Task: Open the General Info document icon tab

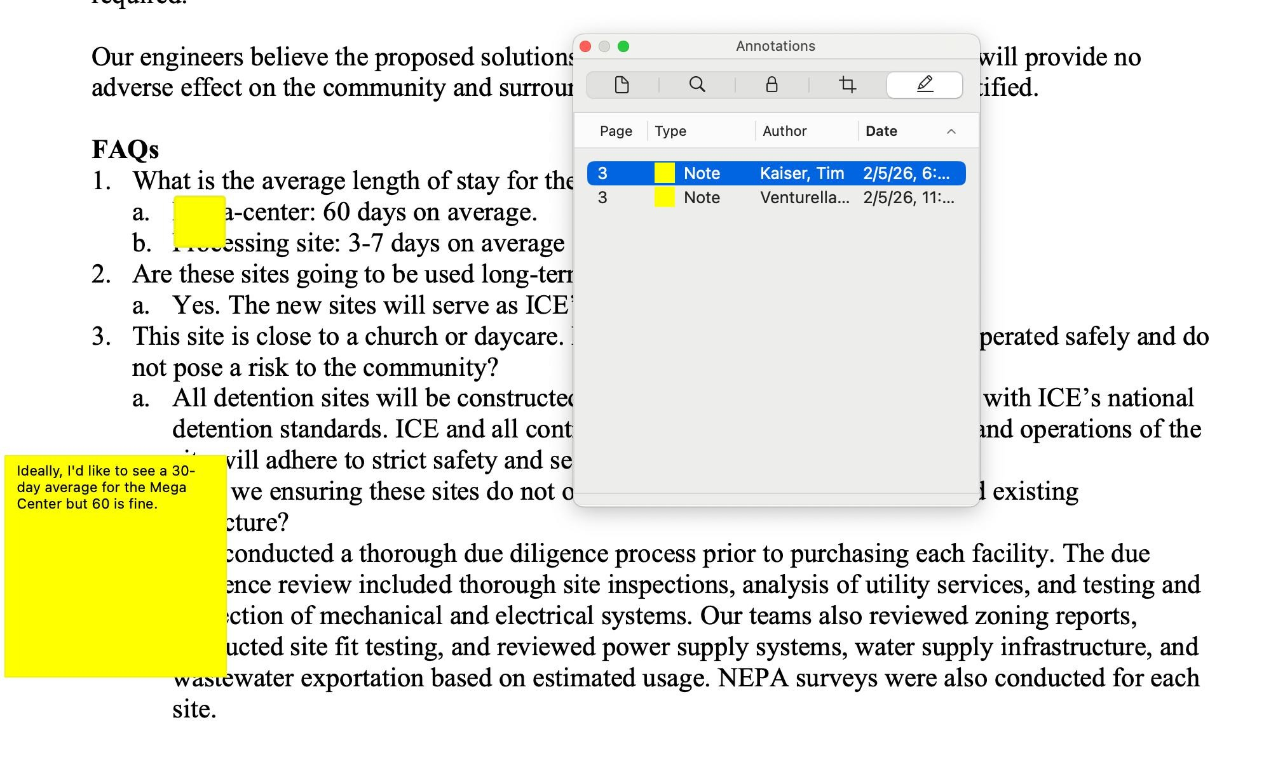Action: pyautogui.click(x=622, y=85)
